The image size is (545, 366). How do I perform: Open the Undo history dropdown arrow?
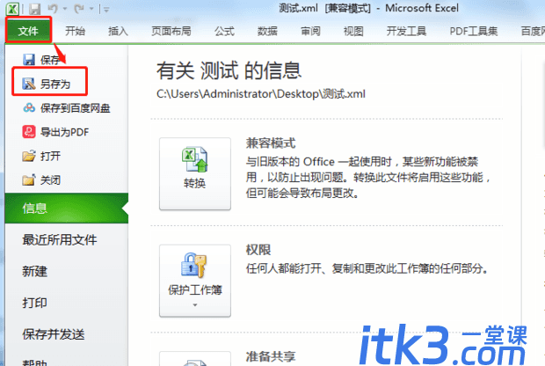pyautogui.click(x=65, y=9)
